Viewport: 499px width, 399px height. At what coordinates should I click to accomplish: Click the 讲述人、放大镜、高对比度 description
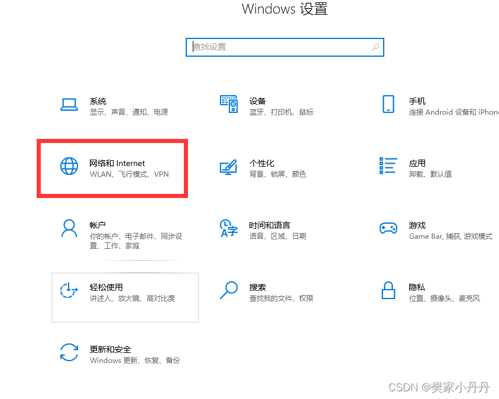point(132,298)
